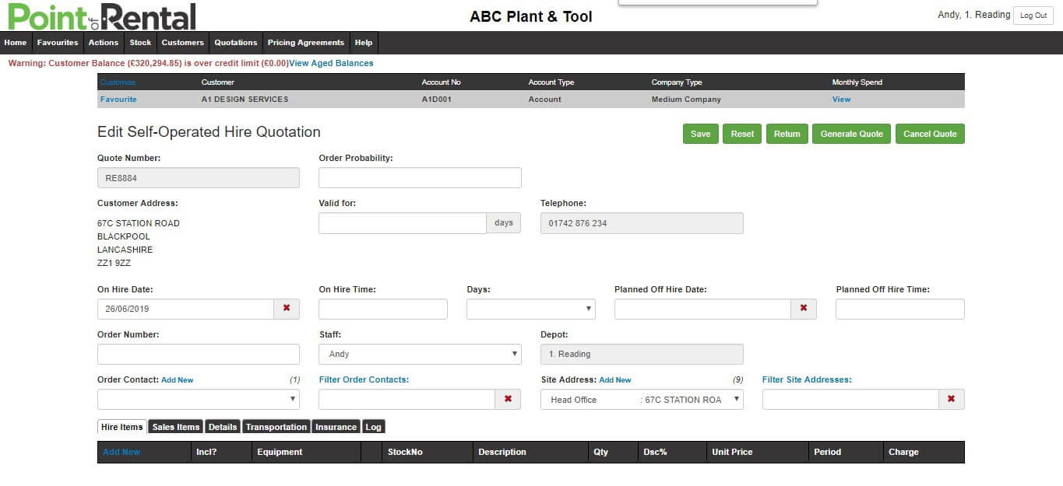Click the Generate Quote button
1063x486 pixels.
(x=852, y=134)
